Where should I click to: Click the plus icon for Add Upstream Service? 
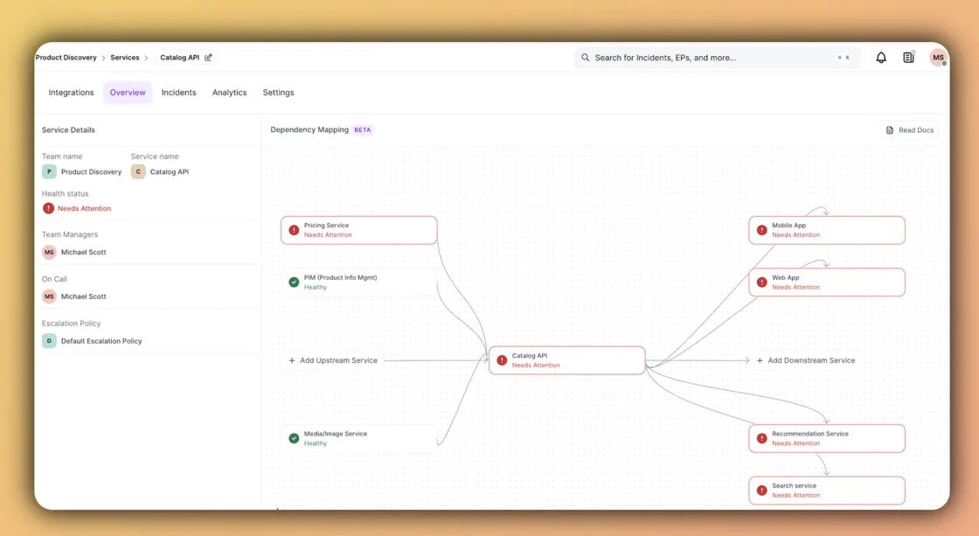pos(292,360)
